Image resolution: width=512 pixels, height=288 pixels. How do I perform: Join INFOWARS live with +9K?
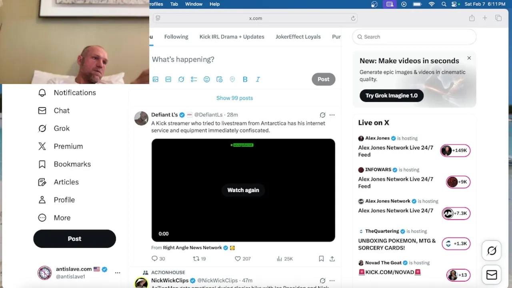458,182
